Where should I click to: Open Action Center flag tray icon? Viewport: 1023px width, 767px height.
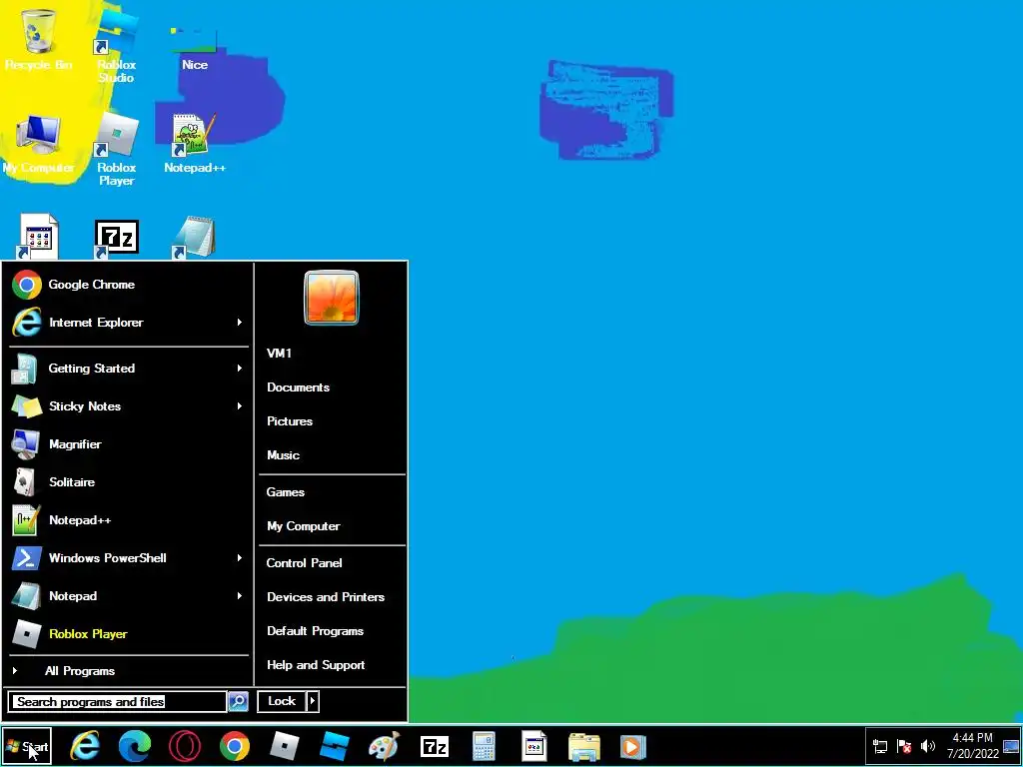903,745
